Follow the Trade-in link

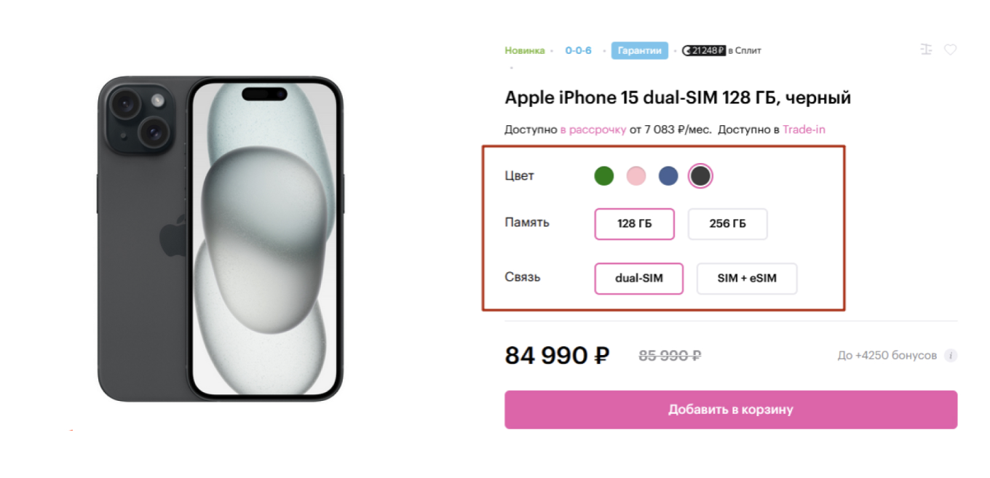click(804, 130)
